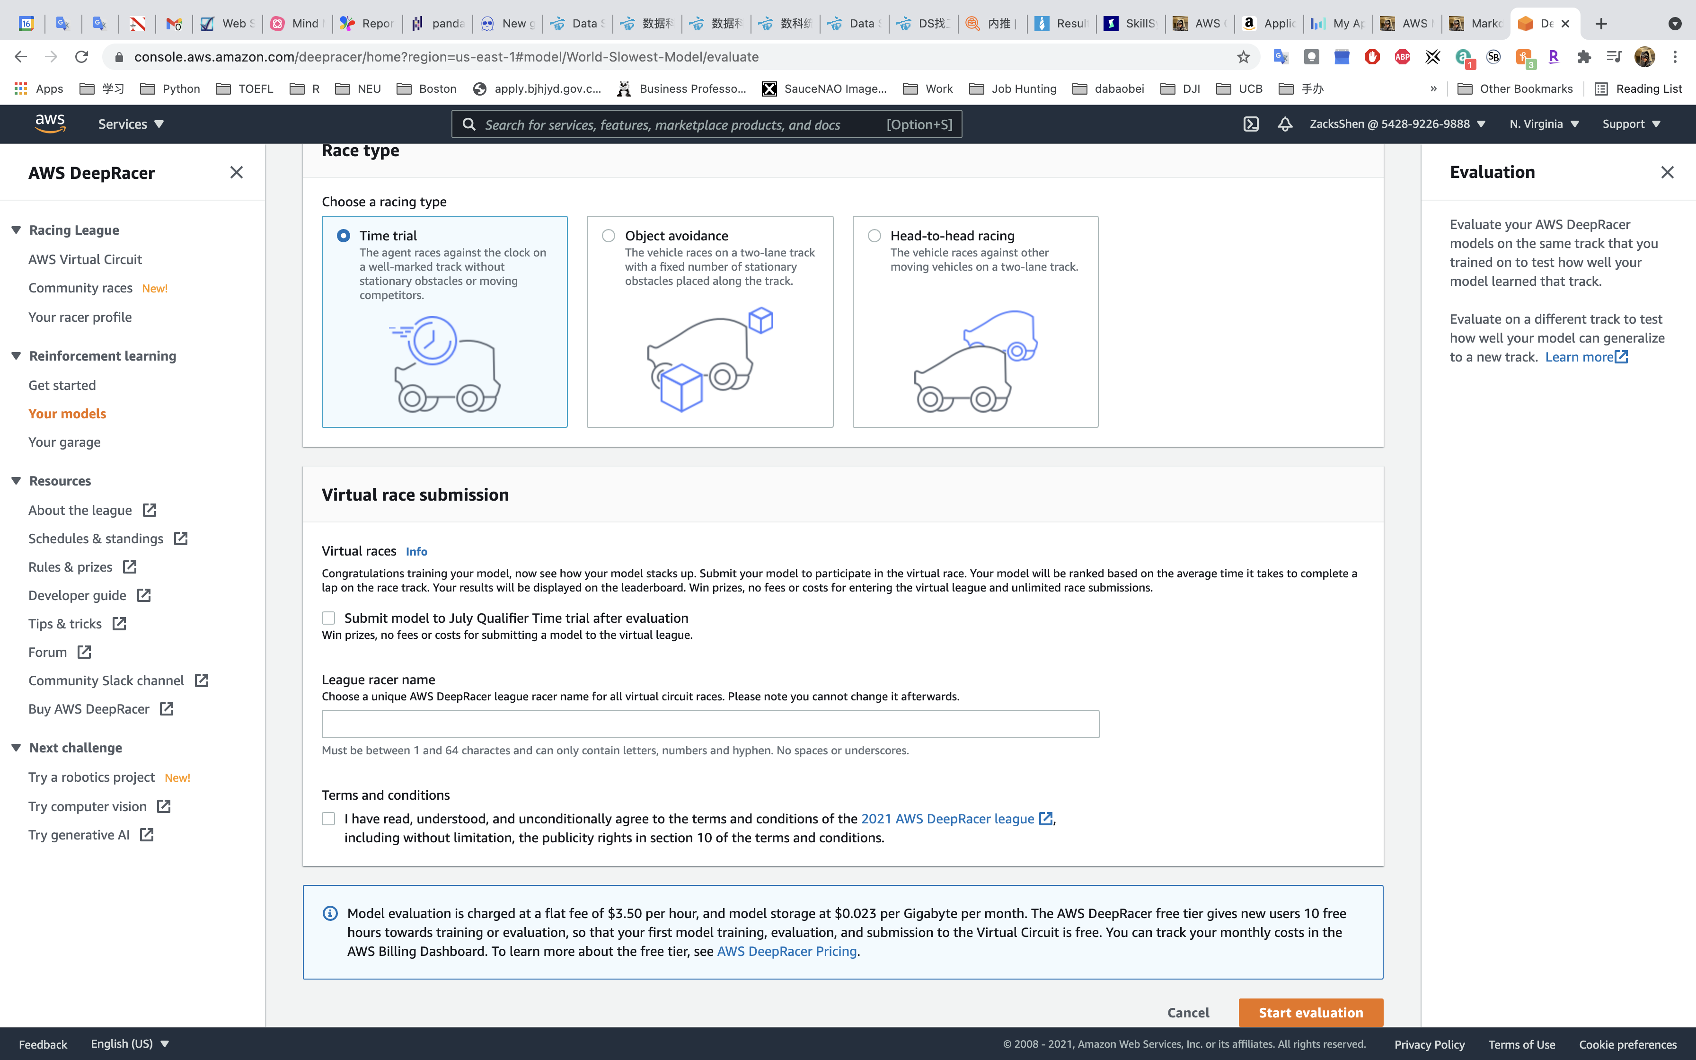Viewport: 1696px width, 1060px height.
Task: Open AWS CloudShell terminal icon
Action: [x=1251, y=124]
